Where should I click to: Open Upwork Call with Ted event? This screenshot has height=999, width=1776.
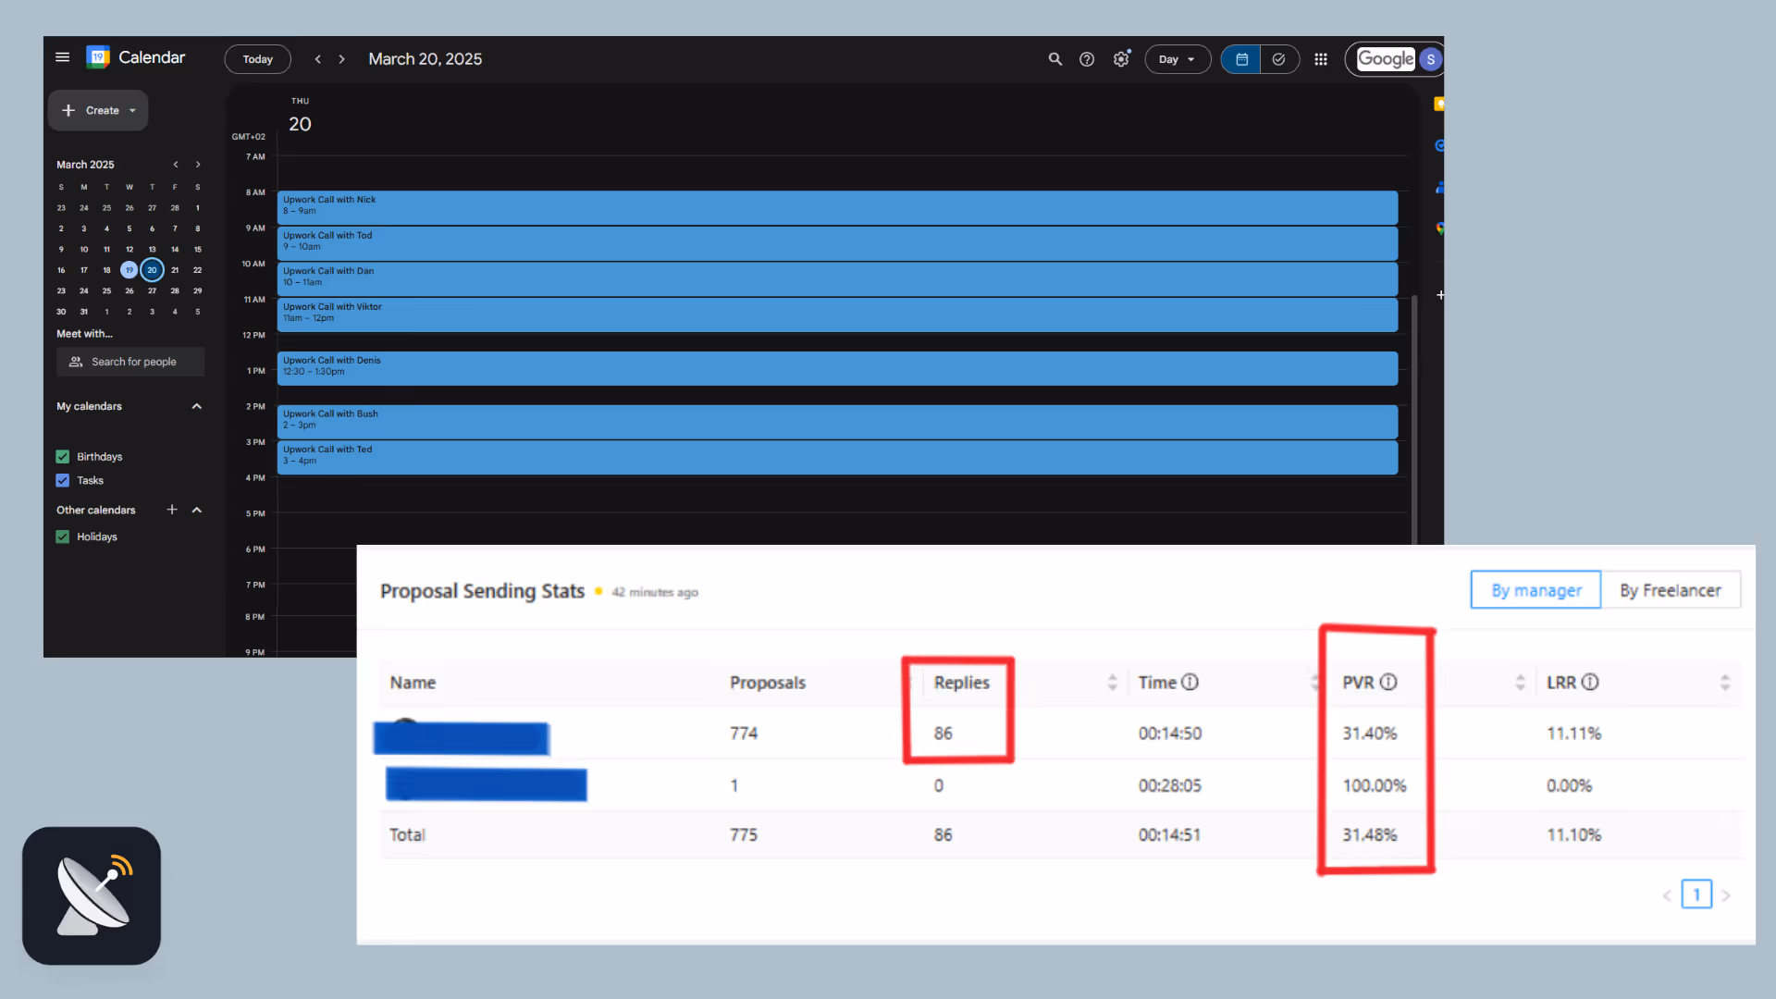[x=837, y=457]
